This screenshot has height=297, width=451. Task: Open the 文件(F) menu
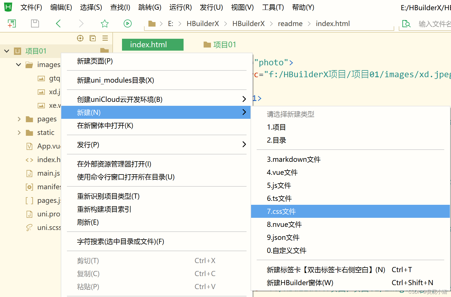31,7
